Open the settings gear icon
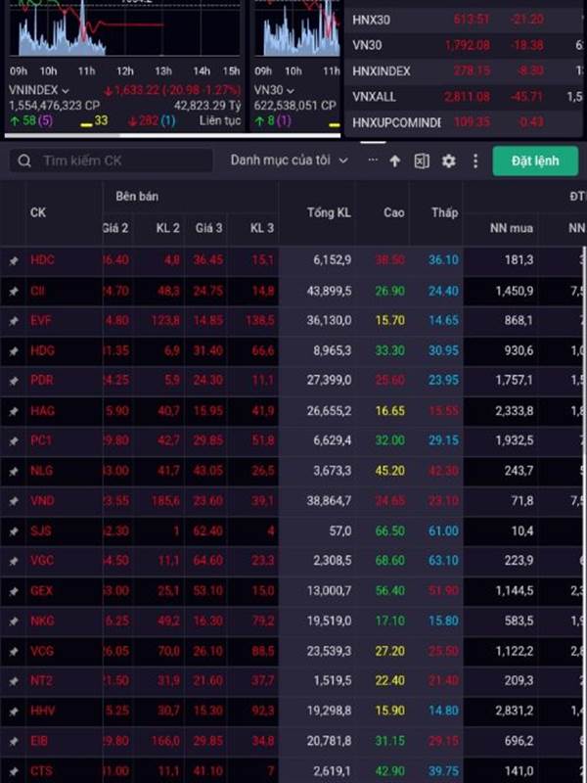587x783 pixels. tap(448, 161)
